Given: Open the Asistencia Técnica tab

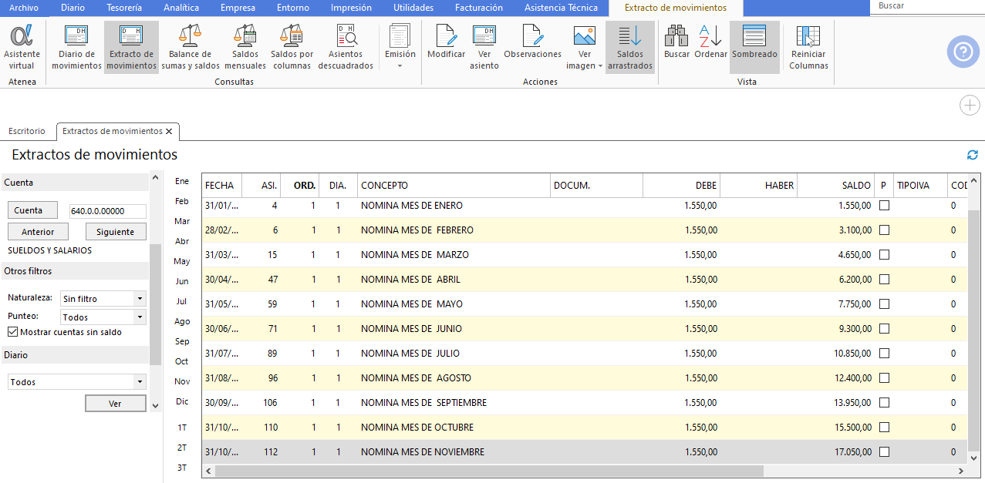Looking at the screenshot, I should click(x=561, y=8).
